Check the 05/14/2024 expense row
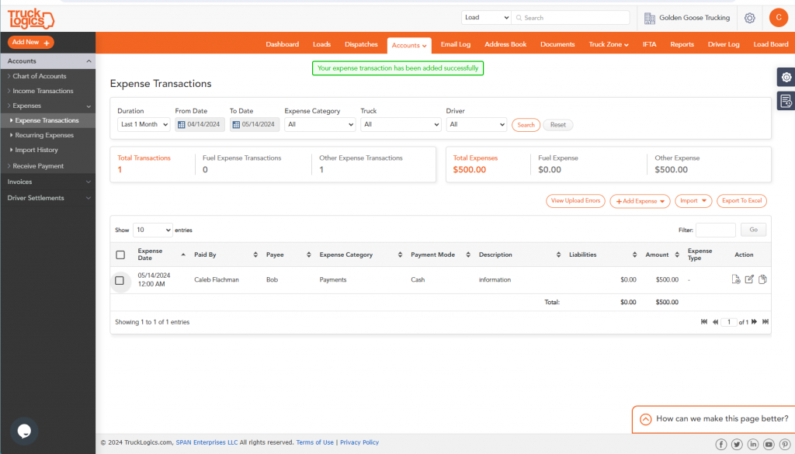Image resolution: width=795 pixels, height=454 pixels. pos(120,280)
